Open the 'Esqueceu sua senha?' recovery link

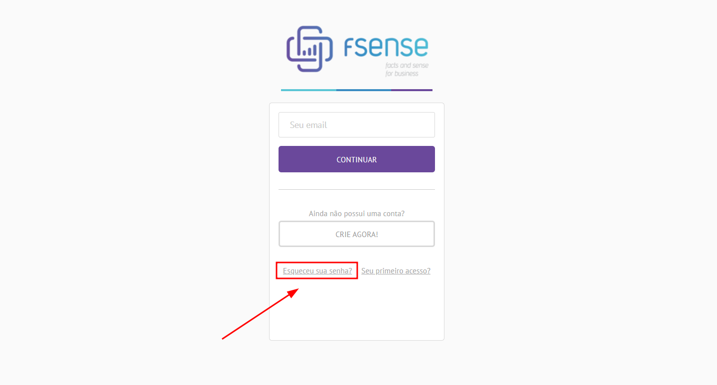click(x=316, y=270)
